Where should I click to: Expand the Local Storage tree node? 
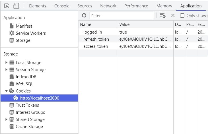click(6, 62)
